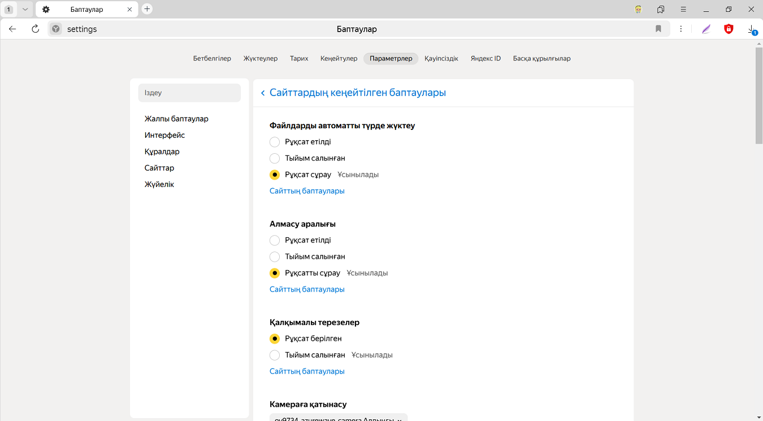Viewport: 763px width, 421px height.
Task: Select Тыйым салынған under Алмасу аралығы
Action: [x=275, y=257]
